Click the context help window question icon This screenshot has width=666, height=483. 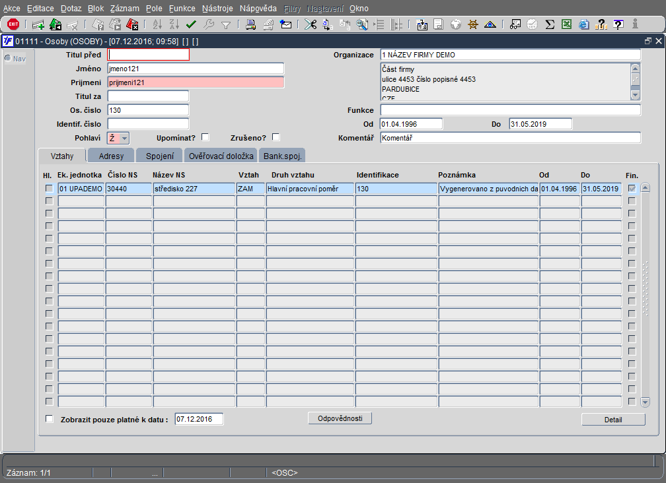tap(618, 24)
